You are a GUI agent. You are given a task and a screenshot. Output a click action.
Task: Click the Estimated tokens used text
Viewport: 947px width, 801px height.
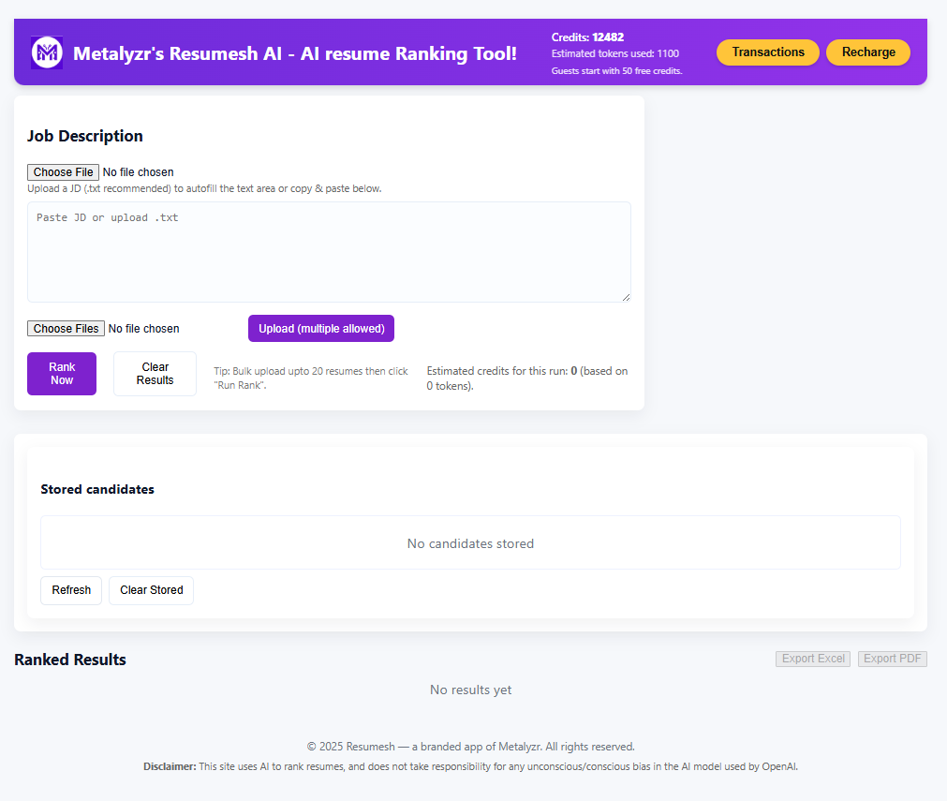click(x=614, y=54)
